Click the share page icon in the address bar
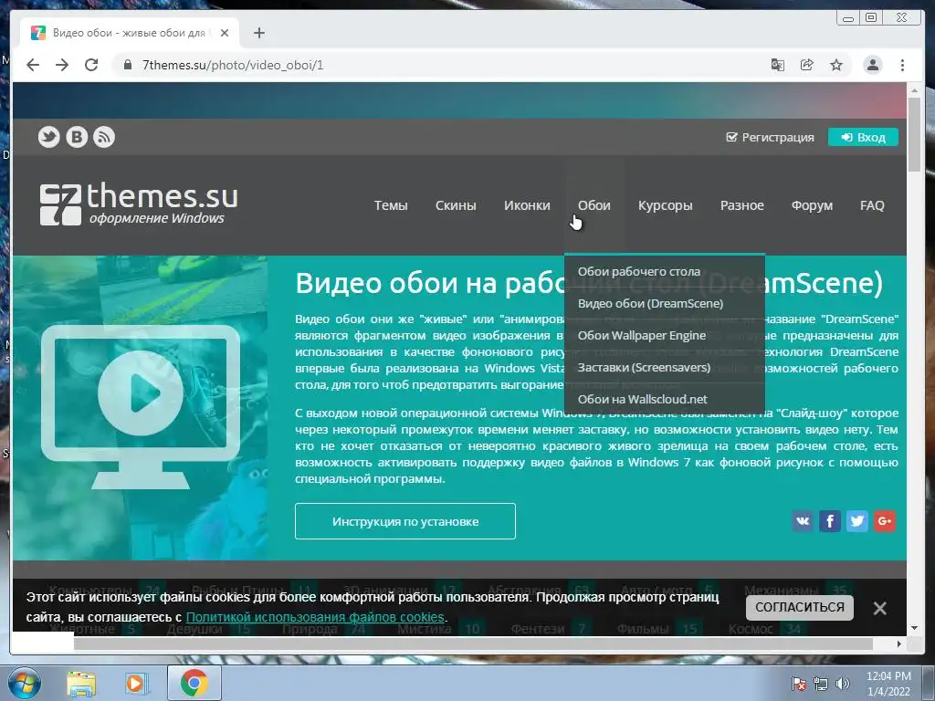Viewport: 935px width, 701px height. [x=807, y=65]
